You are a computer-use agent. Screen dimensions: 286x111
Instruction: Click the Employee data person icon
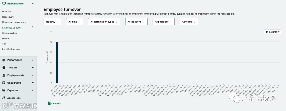coord(4,75)
